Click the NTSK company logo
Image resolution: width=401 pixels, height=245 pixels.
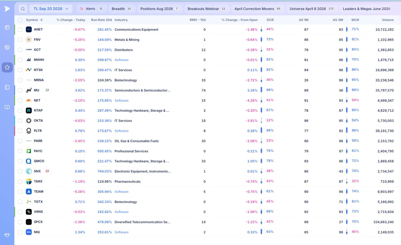tap(29, 70)
